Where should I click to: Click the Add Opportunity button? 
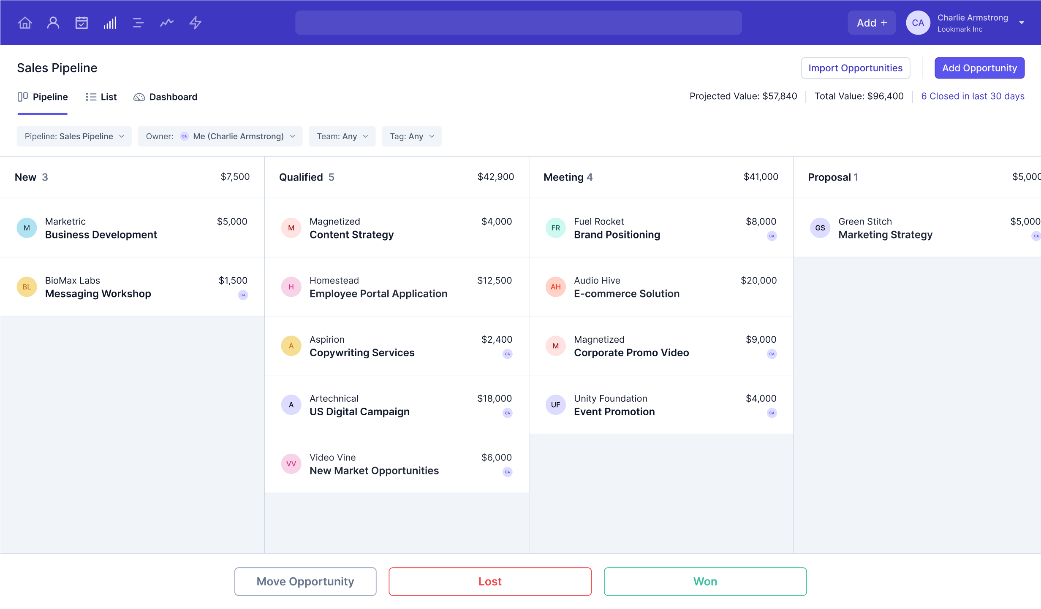[979, 68]
